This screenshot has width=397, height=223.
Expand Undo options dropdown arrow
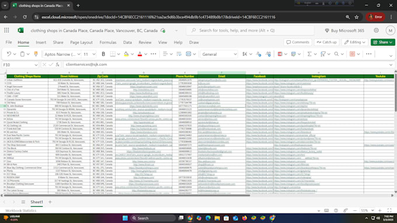point(15,54)
